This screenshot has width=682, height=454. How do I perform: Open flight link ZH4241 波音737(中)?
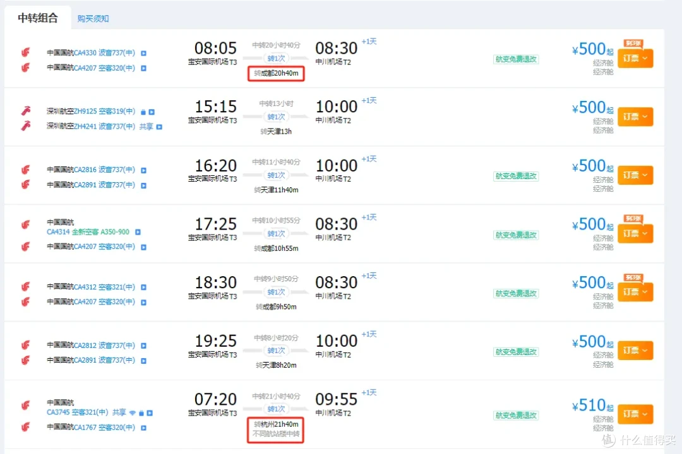104,126
